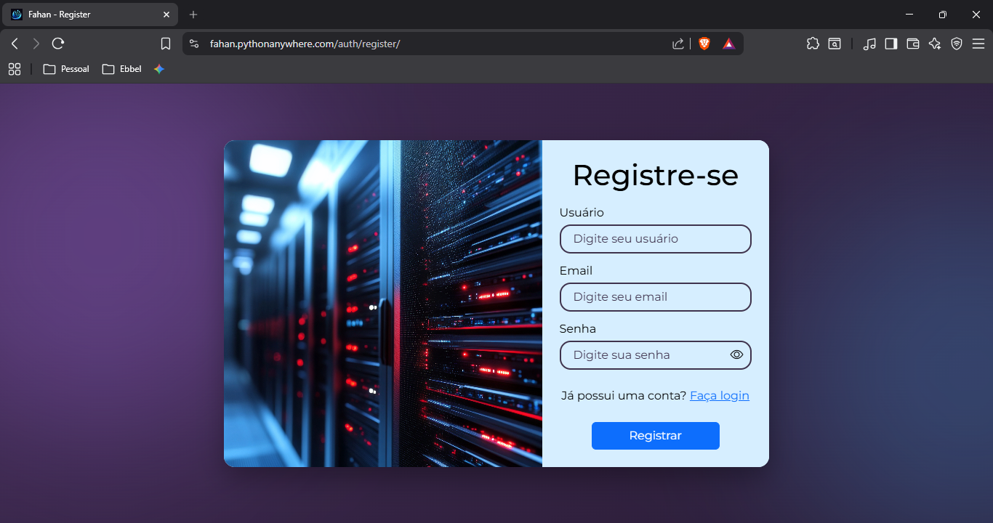Open Brave Rewards triangle icon
Image resolution: width=993 pixels, height=523 pixels.
coord(728,44)
